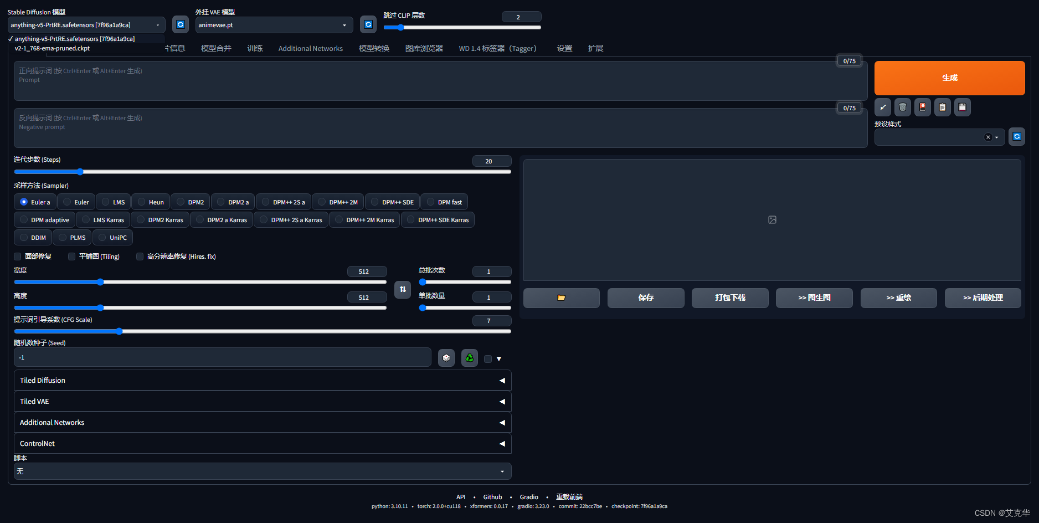Click the arrow icon to read last generation parameters
Viewport: 1039px width, 523px height.
click(x=883, y=107)
